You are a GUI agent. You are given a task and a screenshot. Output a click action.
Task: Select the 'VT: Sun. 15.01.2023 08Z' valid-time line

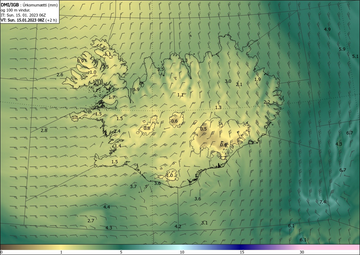22,20
